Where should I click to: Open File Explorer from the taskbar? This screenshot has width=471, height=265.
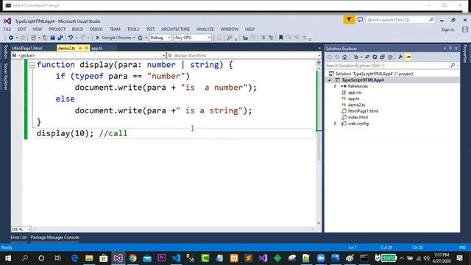point(89,258)
